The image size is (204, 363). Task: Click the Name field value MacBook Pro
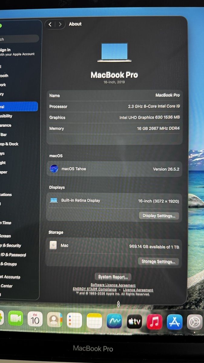(167, 95)
